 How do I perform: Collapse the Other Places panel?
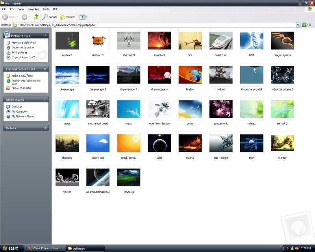(x=46, y=100)
